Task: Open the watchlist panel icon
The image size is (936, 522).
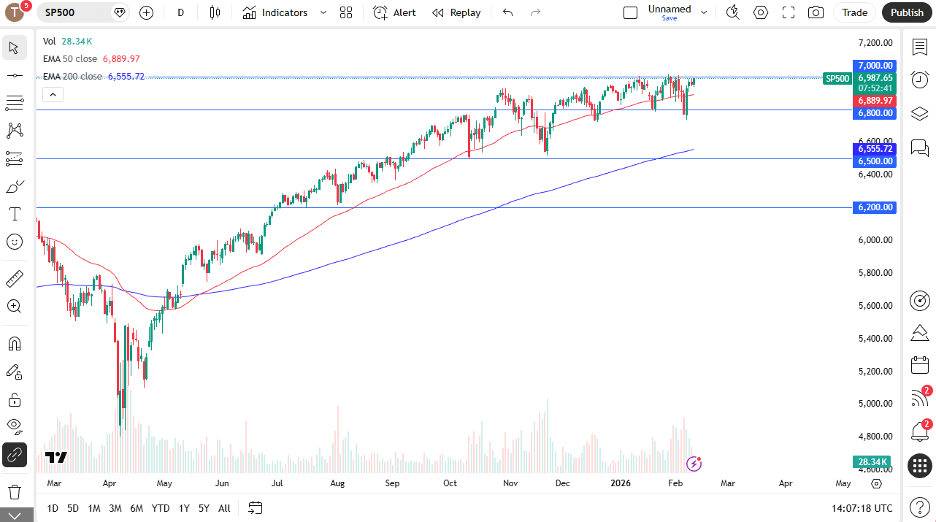Action: coord(920,47)
